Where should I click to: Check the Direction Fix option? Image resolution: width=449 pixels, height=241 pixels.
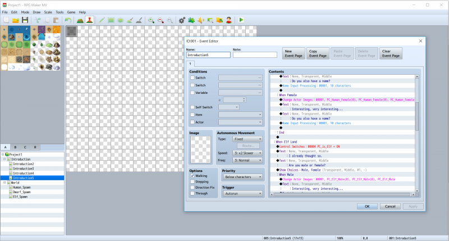pyautogui.click(x=193, y=188)
